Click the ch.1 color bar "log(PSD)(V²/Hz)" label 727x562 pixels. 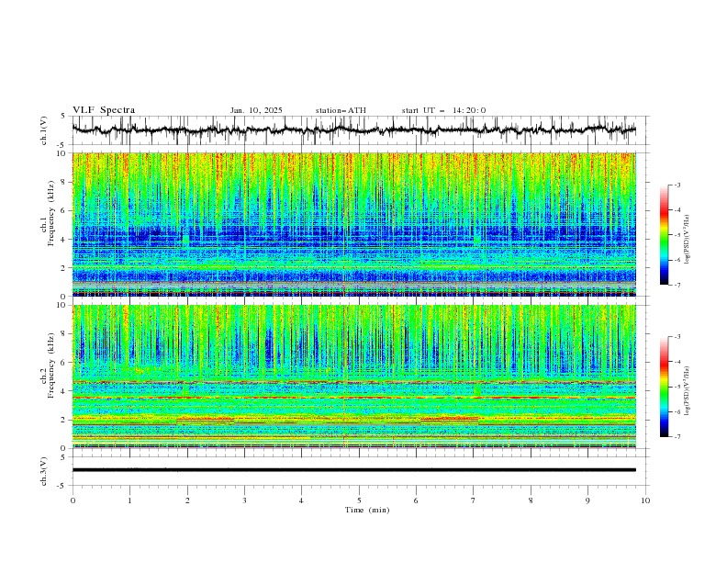pyautogui.click(x=688, y=240)
